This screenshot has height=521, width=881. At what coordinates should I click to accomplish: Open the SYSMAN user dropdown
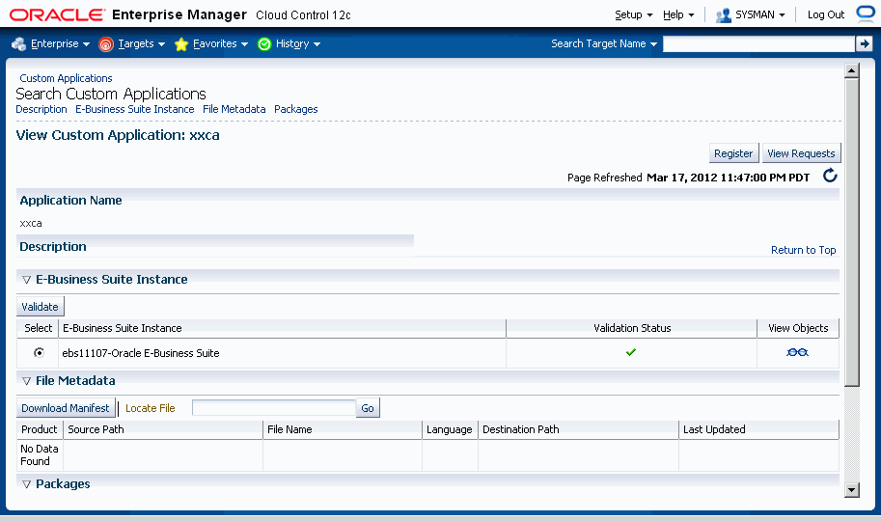click(759, 14)
